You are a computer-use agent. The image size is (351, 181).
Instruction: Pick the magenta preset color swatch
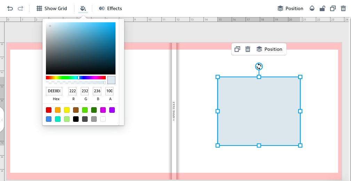(103, 110)
